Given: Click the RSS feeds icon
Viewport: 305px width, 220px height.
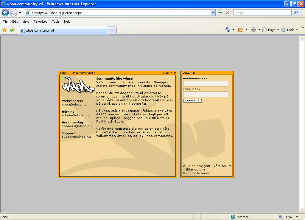Looking at the screenshot, I should coord(240,30).
